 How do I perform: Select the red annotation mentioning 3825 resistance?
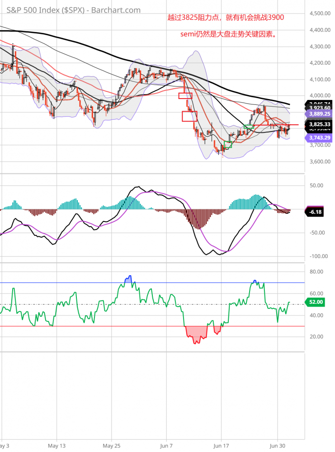[225, 18]
